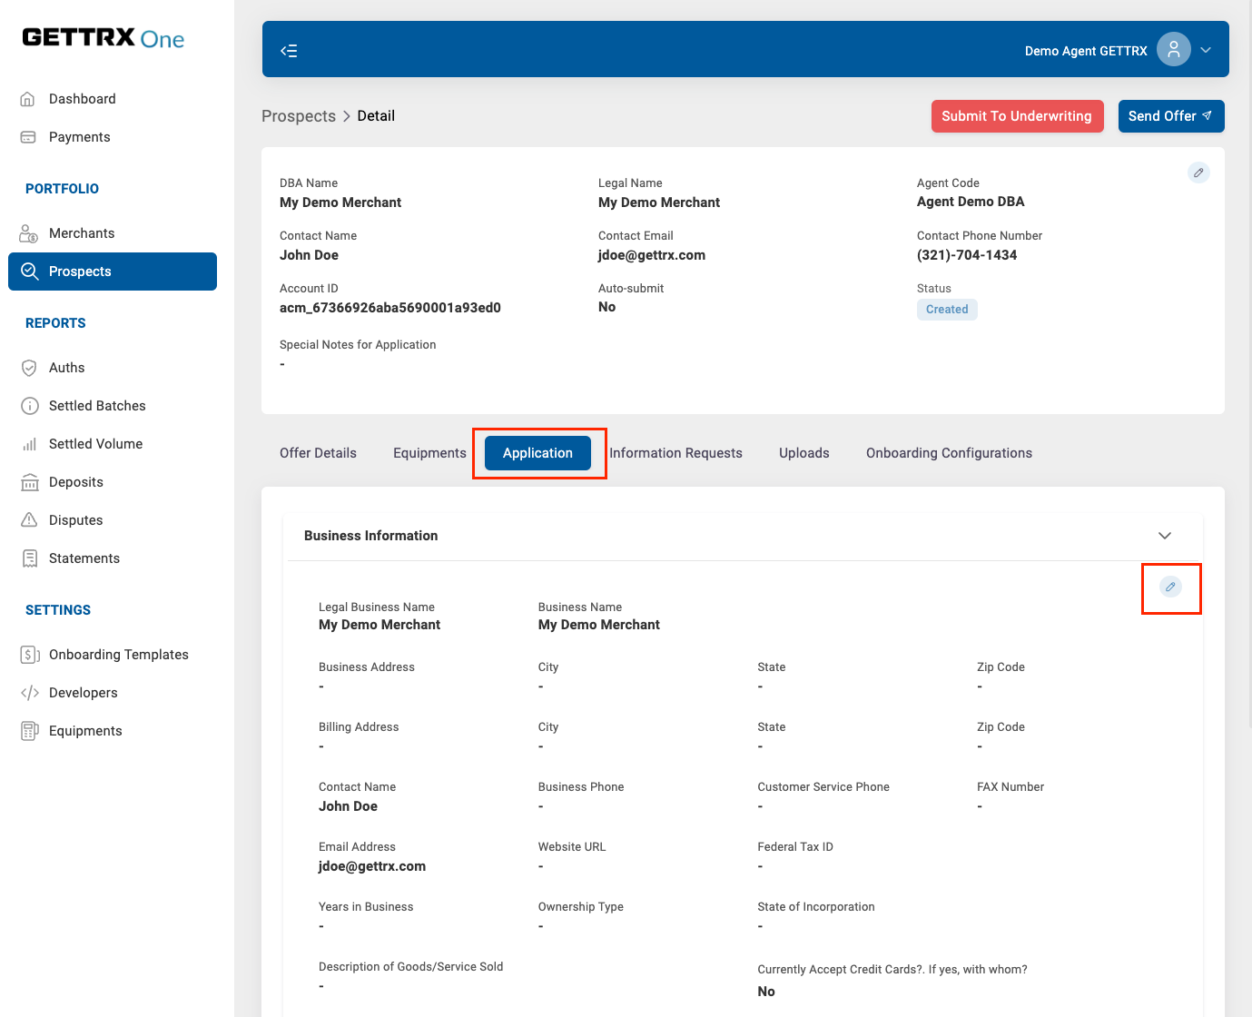Switch to the Equipments tab
The height and width of the screenshot is (1017, 1252).
point(429,453)
